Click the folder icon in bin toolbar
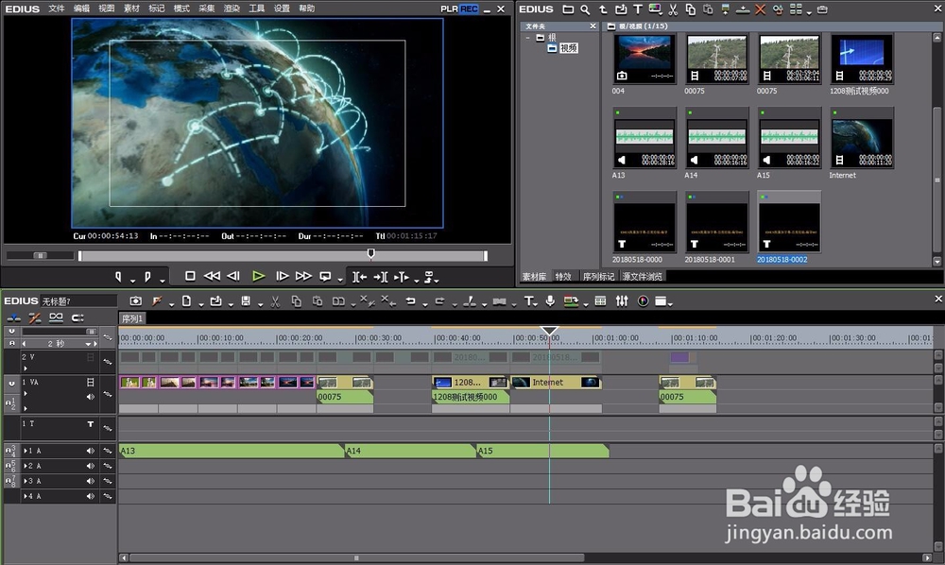This screenshot has width=945, height=565. [568, 9]
